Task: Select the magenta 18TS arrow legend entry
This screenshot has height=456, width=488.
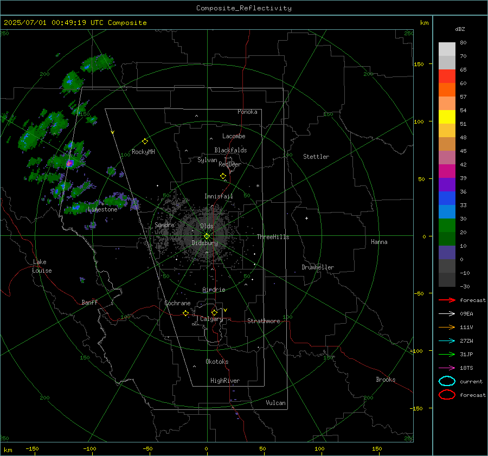Action: pos(447,368)
